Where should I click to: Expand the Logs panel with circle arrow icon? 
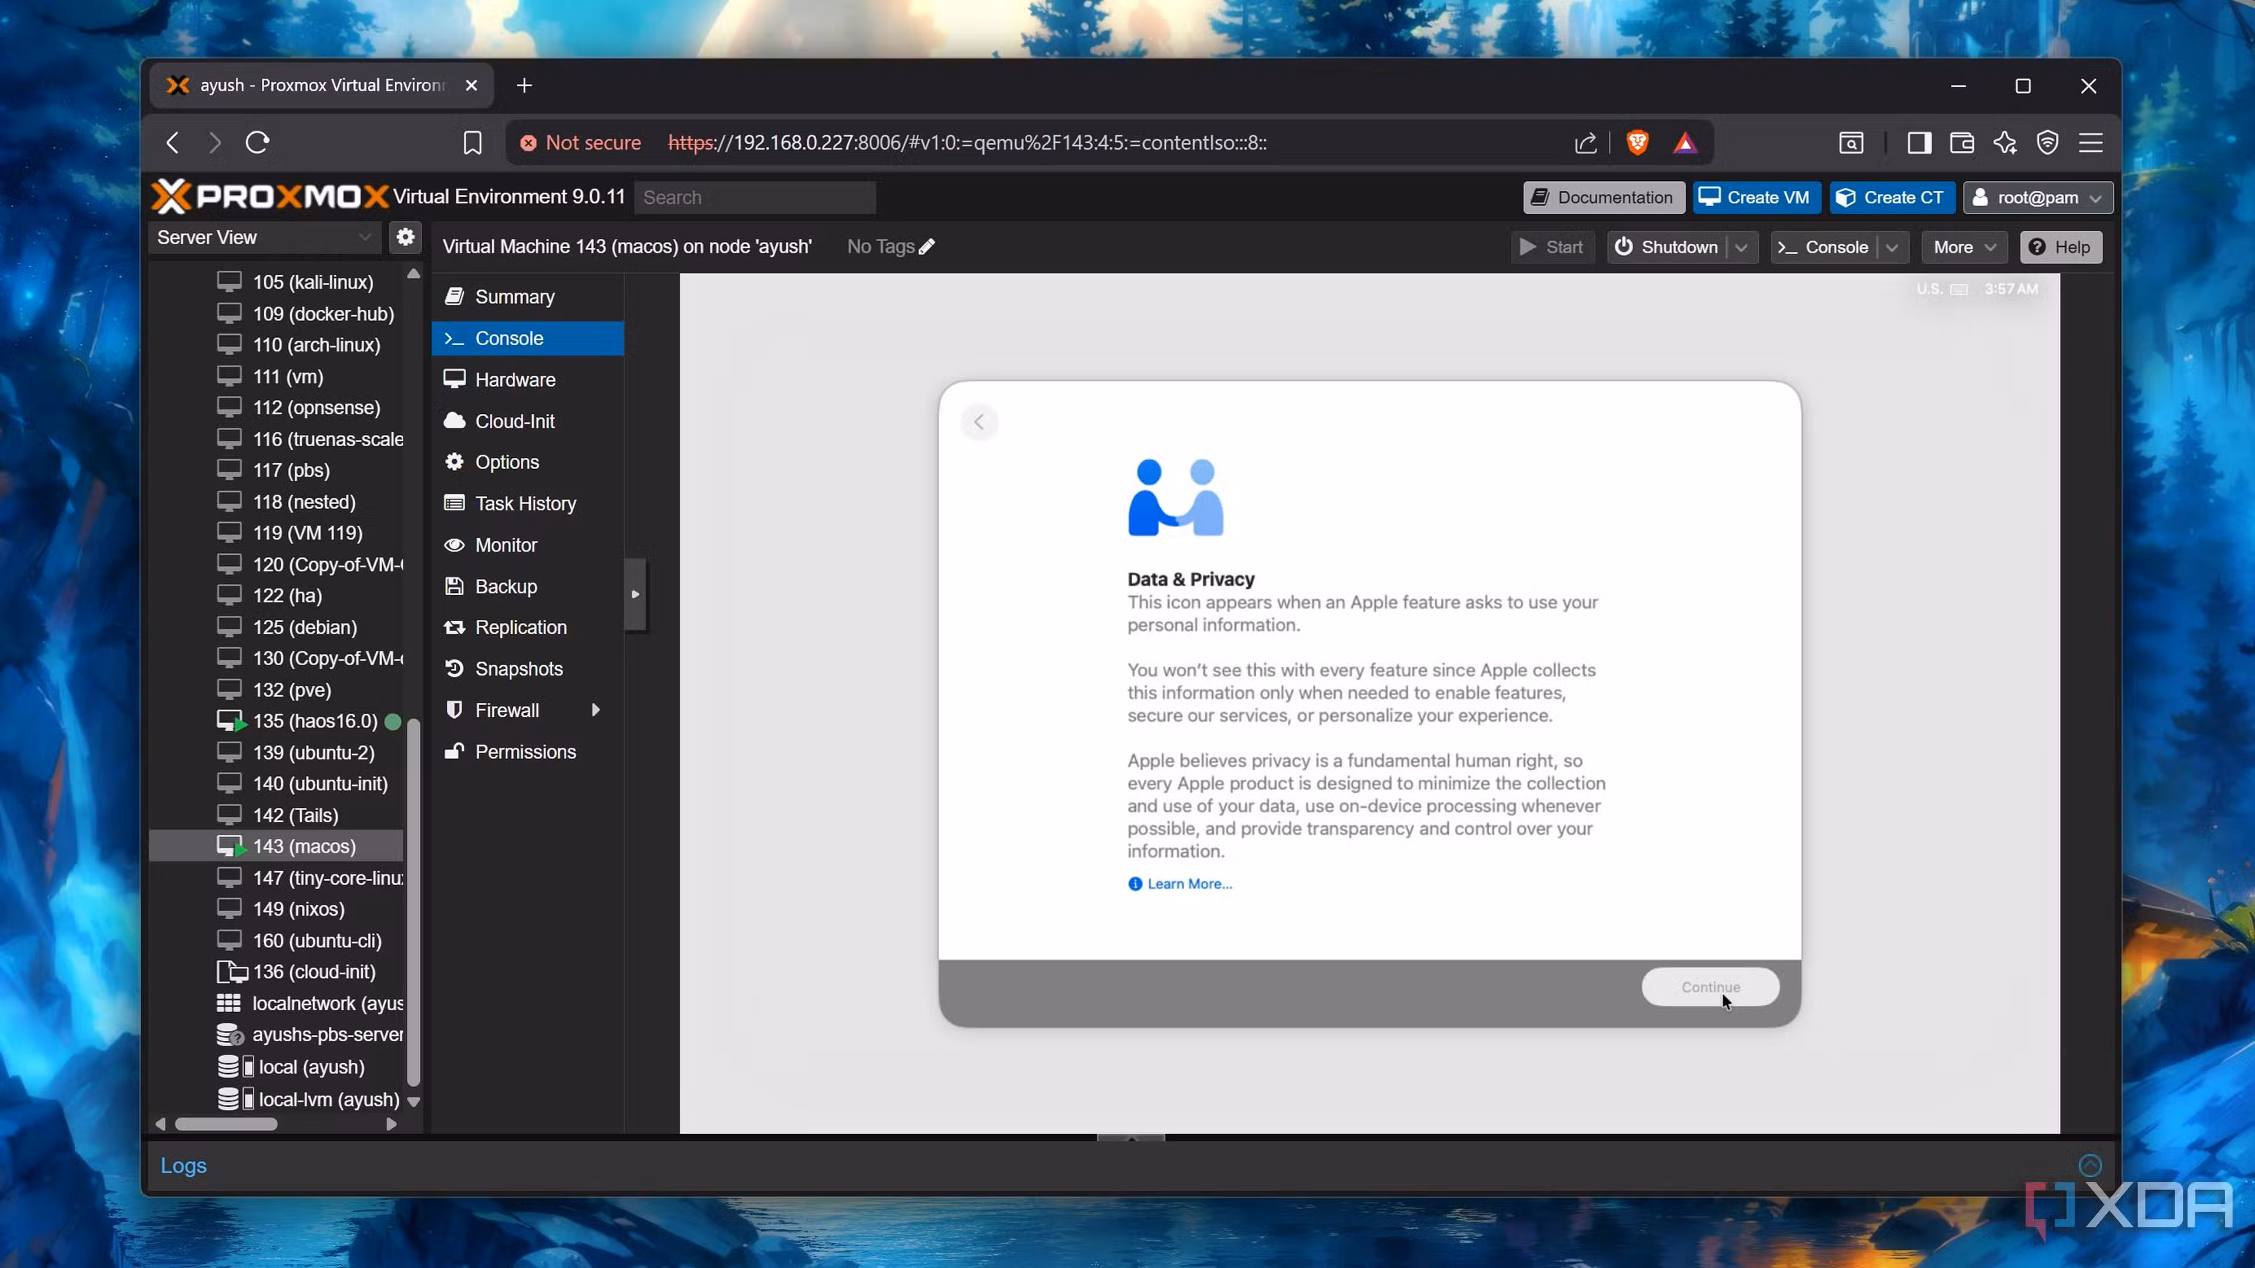[x=2089, y=1165]
